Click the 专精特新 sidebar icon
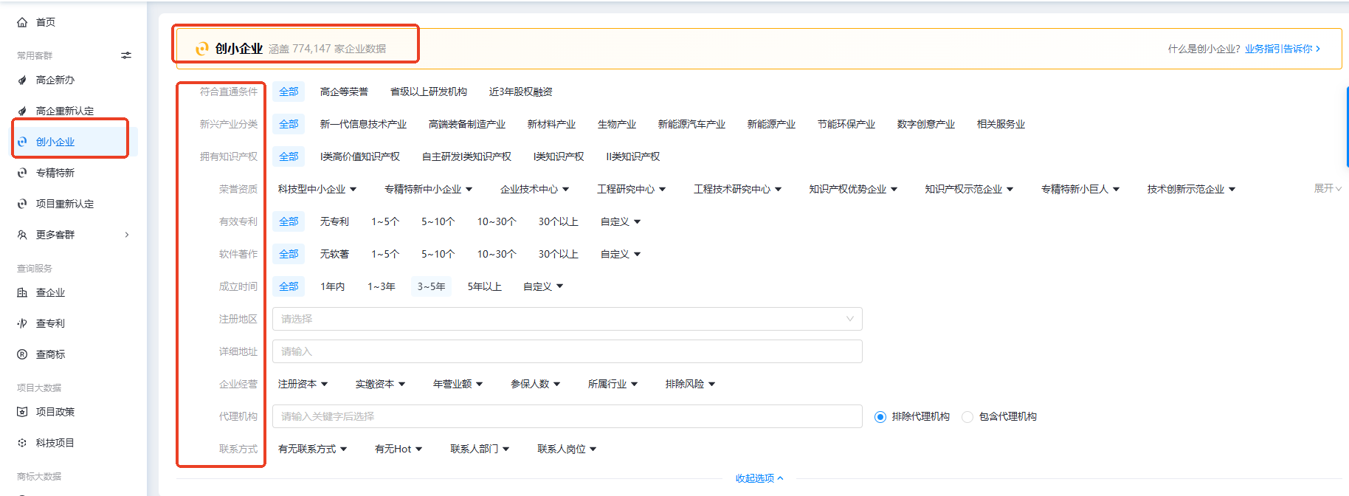Image resolution: width=1349 pixels, height=496 pixels. point(22,173)
